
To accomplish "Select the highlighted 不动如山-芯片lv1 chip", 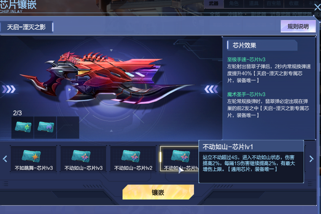I will tap(179, 159).
